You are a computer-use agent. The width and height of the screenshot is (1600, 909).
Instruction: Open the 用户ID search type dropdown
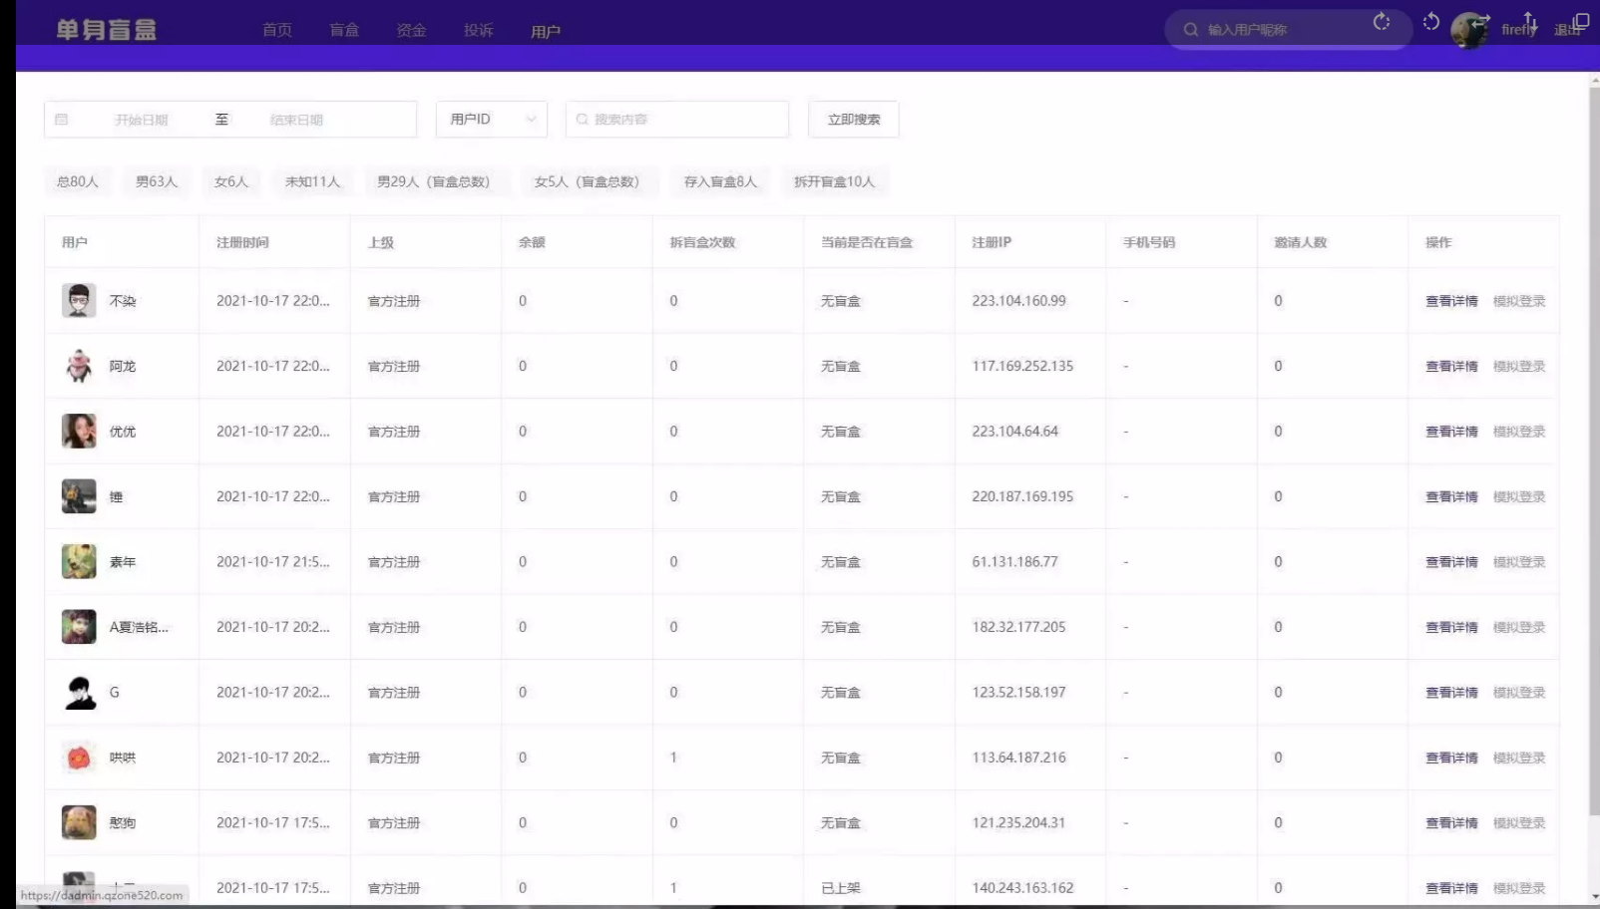pos(492,120)
